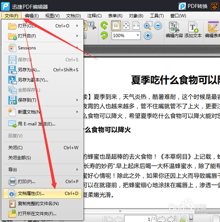
Task: Click the printer icon beside 打印(P)
Action: click(13, 181)
